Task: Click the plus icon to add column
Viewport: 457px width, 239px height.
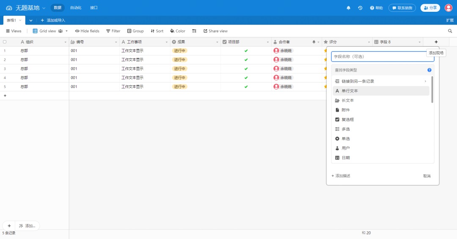Action: click(x=436, y=42)
